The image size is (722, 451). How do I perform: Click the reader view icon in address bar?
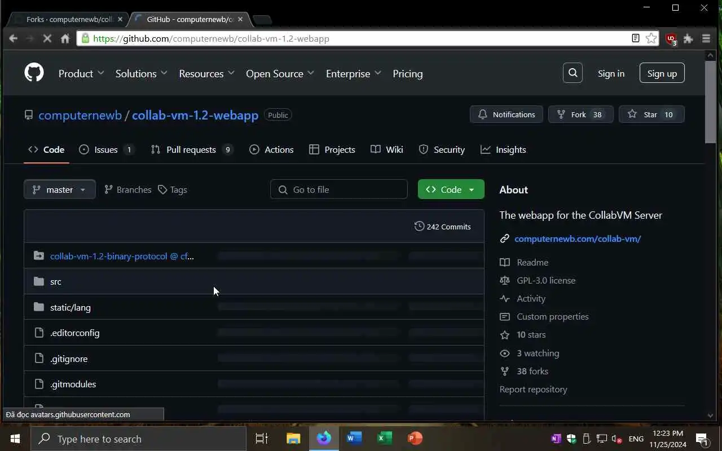click(636, 38)
